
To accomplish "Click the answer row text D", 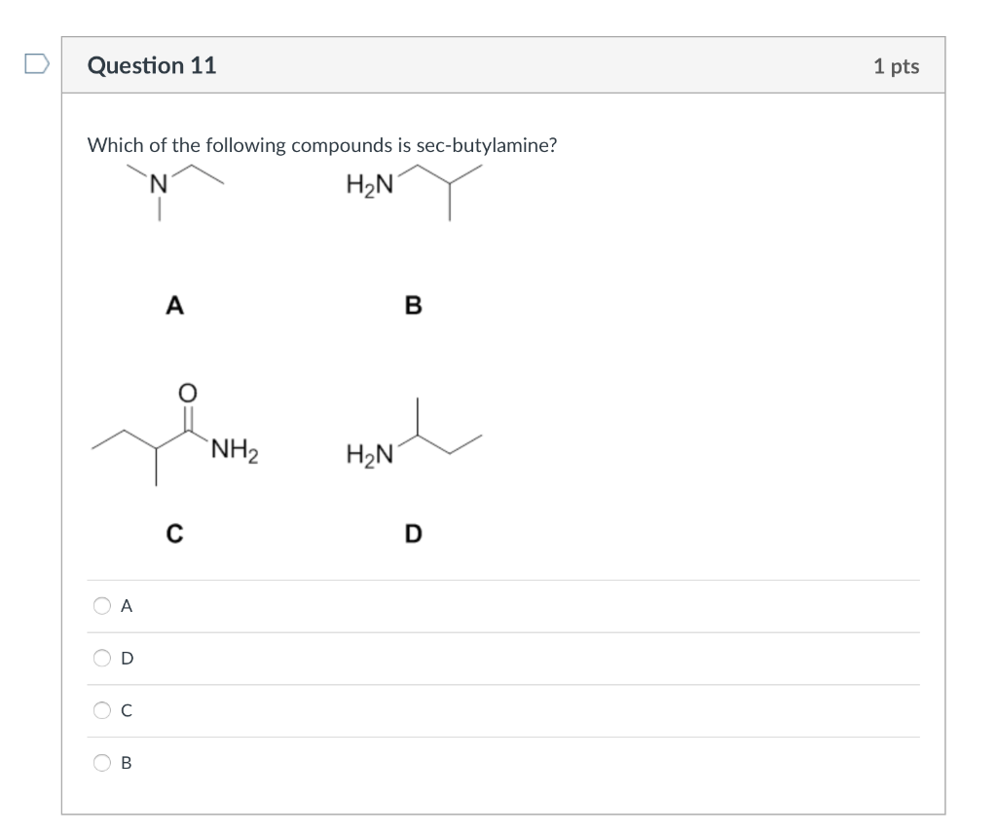I will pyautogui.click(x=125, y=659).
